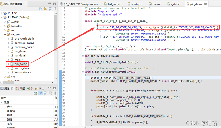
Task: Fold the R_BSP_PinCfgSecurityInit function body
Action: pos(83,71)
